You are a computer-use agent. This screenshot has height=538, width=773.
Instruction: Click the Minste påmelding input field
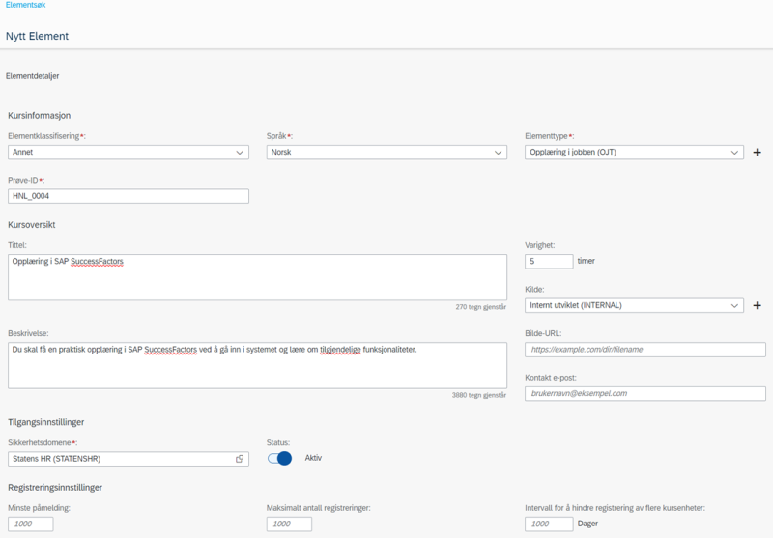(x=31, y=524)
